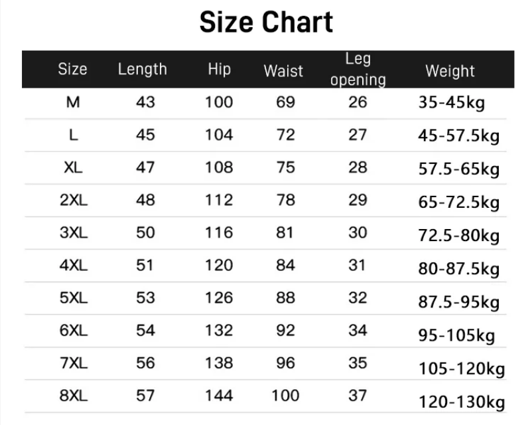Viewport: 530px width, 425px height.
Task: Click the 8XL size row label
Action: tap(73, 396)
